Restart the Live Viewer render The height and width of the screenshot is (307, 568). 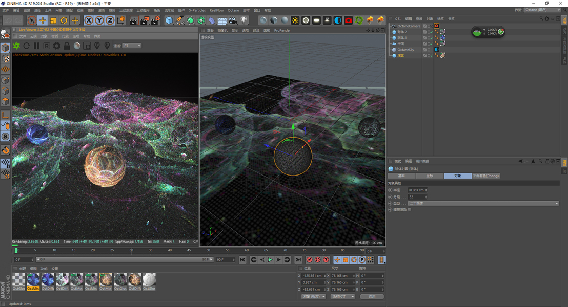click(x=27, y=46)
